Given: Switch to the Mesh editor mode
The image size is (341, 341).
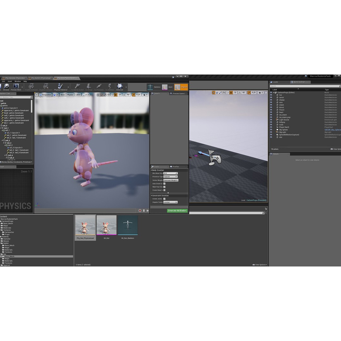Looking at the screenshot, I should click(x=167, y=87).
